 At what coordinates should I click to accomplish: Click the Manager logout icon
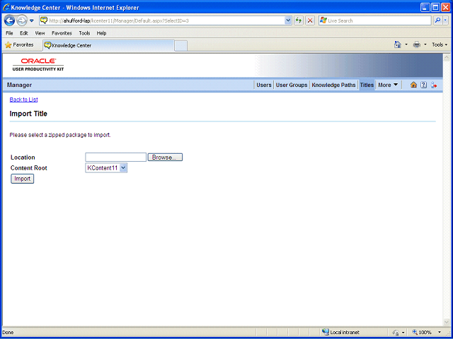434,85
